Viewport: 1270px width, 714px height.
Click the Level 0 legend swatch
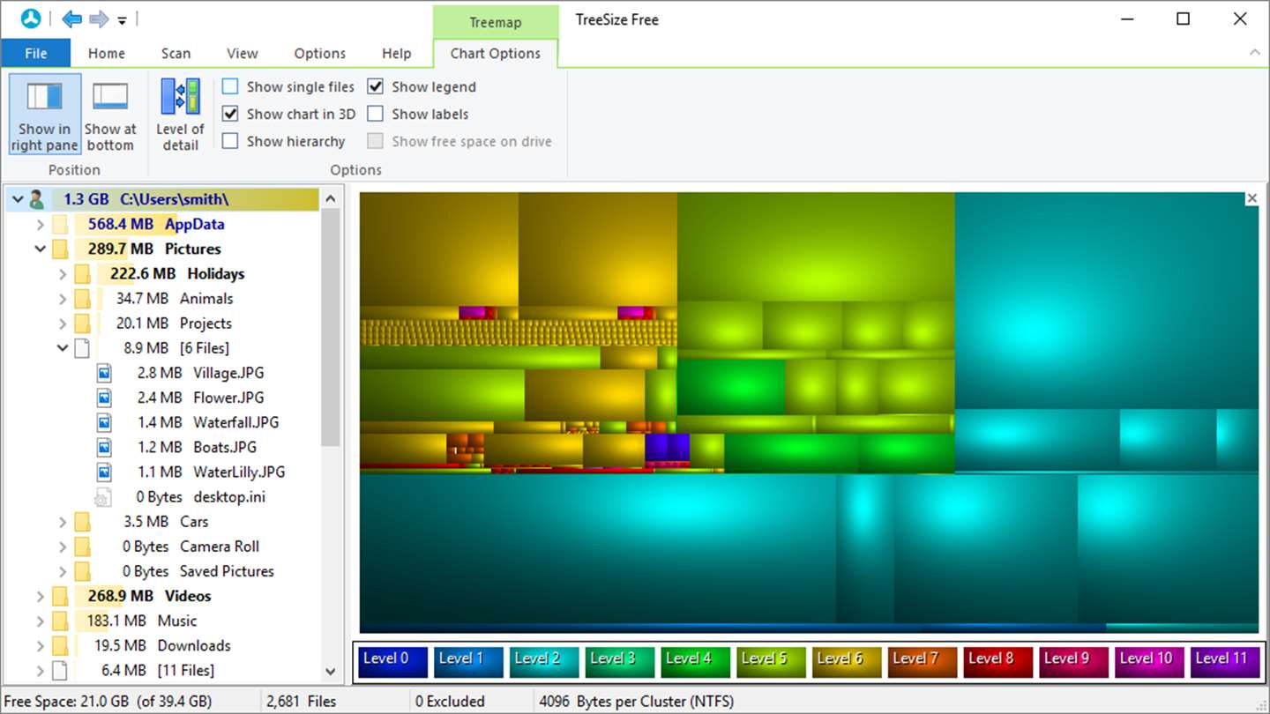[392, 662]
